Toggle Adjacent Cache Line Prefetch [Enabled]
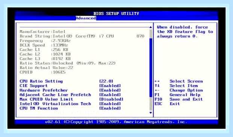The width and height of the screenshot is (233, 137). tap(110, 95)
